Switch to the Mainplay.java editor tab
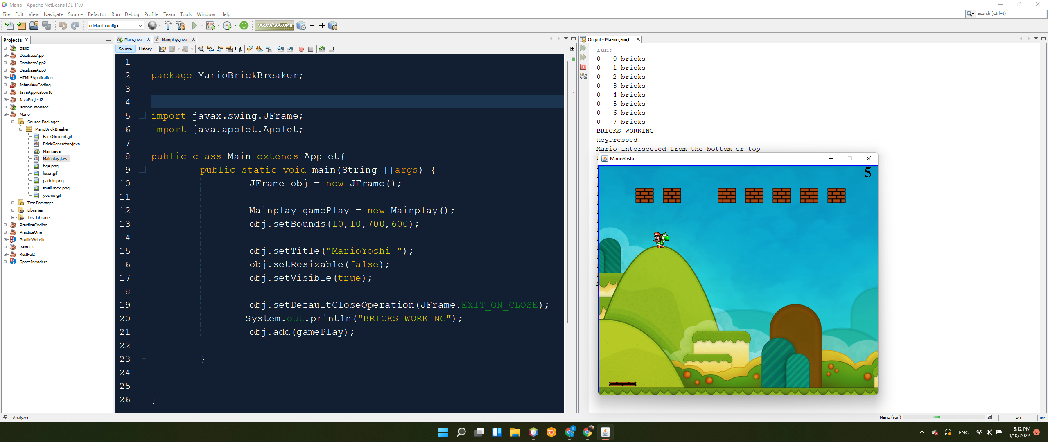Image resolution: width=1048 pixels, height=442 pixels. 174,40
